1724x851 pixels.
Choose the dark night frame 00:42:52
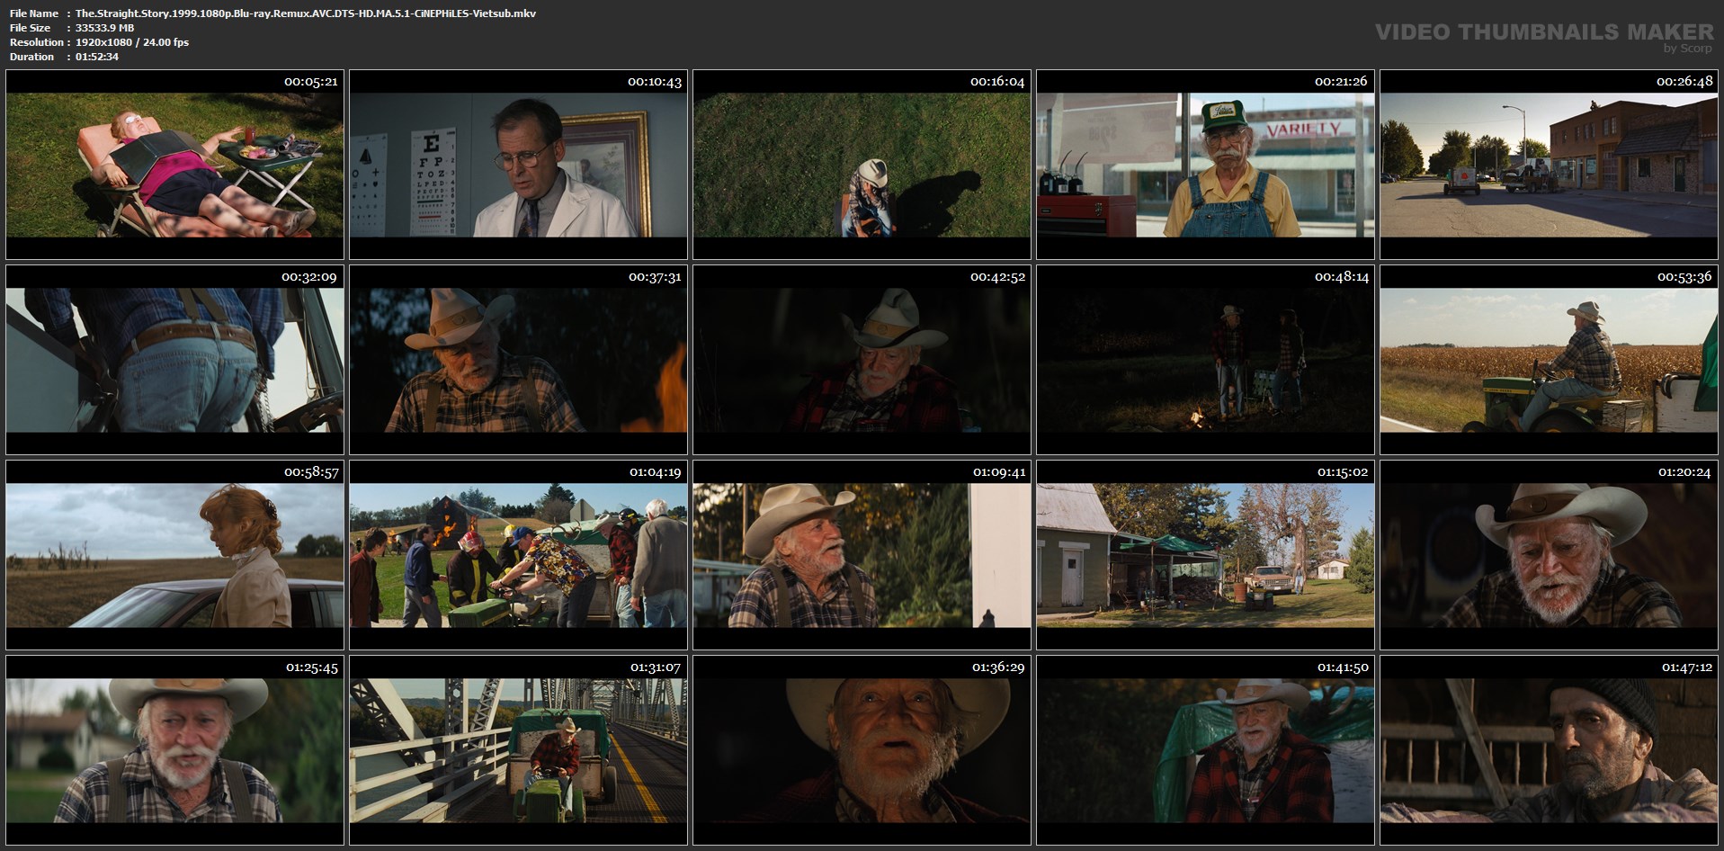click(x=862, y=360)
